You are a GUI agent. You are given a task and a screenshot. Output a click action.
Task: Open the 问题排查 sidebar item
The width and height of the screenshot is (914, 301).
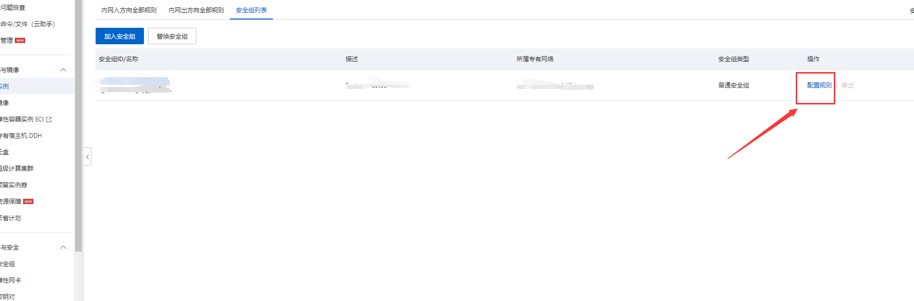pyautogui.click(x=13, y=8)
